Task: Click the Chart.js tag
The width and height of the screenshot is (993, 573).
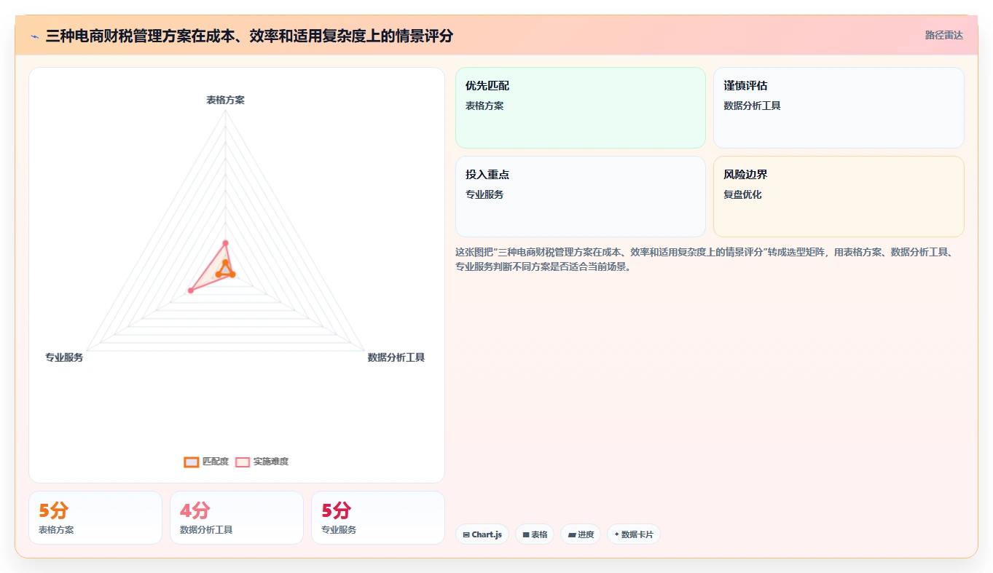Action: pyautogui.click(x=482, y=534)
